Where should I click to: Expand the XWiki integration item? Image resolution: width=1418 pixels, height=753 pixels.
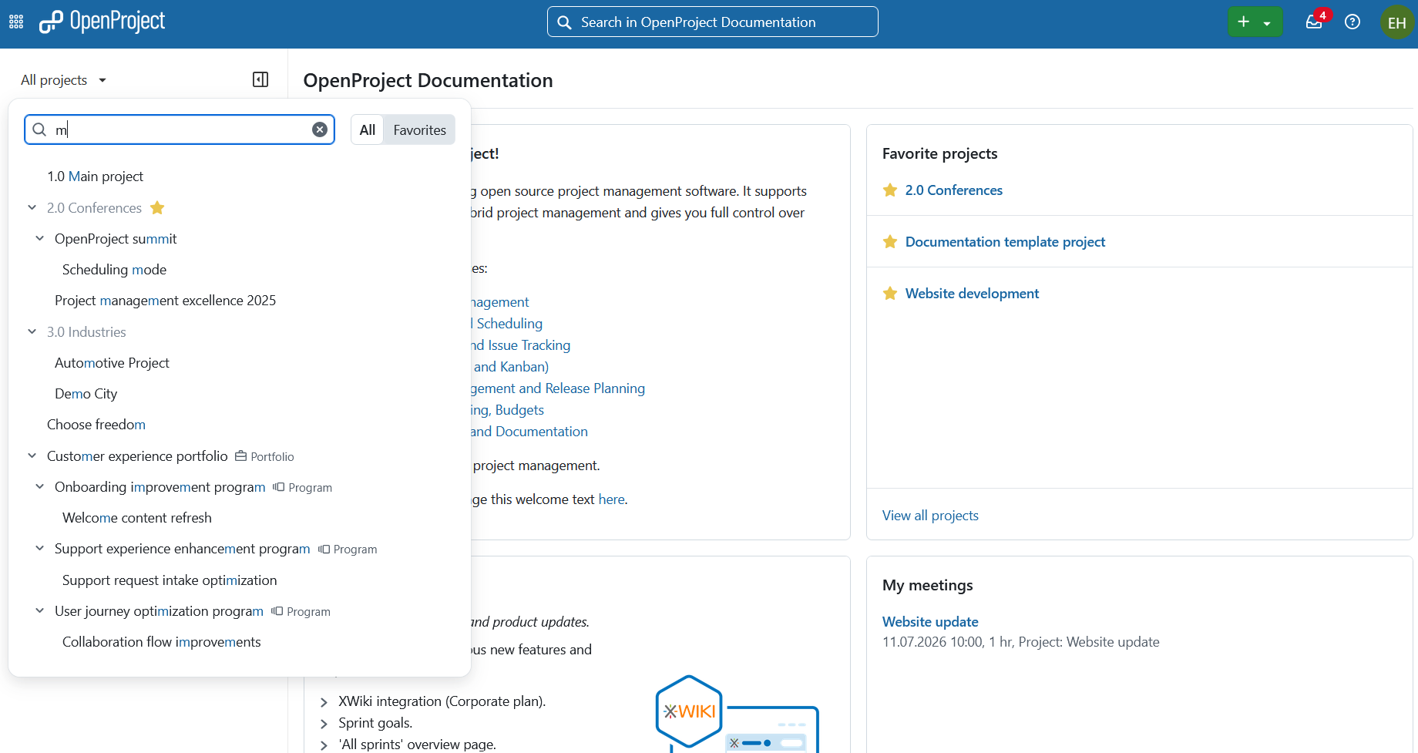(324, 701)
